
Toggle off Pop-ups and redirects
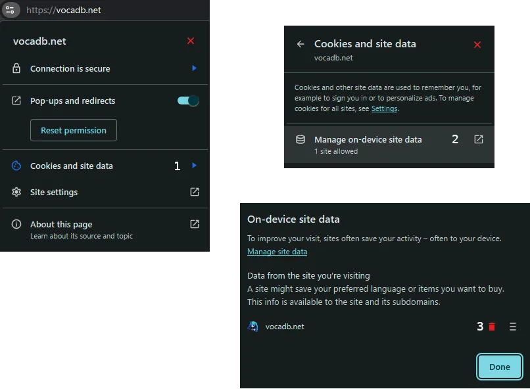[x=188, y=101]
